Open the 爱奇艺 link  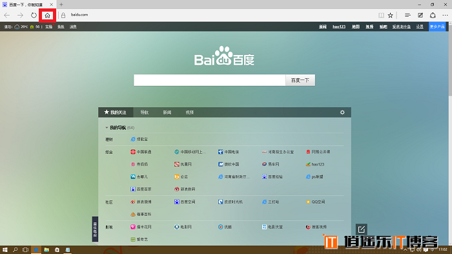click(x=139, y=239)
